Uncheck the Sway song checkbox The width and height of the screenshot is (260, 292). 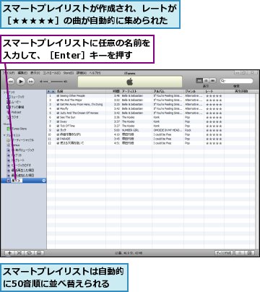pyautogui.click(x=58, y=121)
